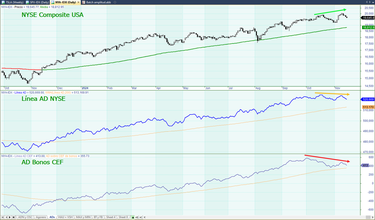Viewport: 375px width, 220px height.
Task: Click the 'WMA(Línea AD,200)' legend text
Action: tap(59, 93)
